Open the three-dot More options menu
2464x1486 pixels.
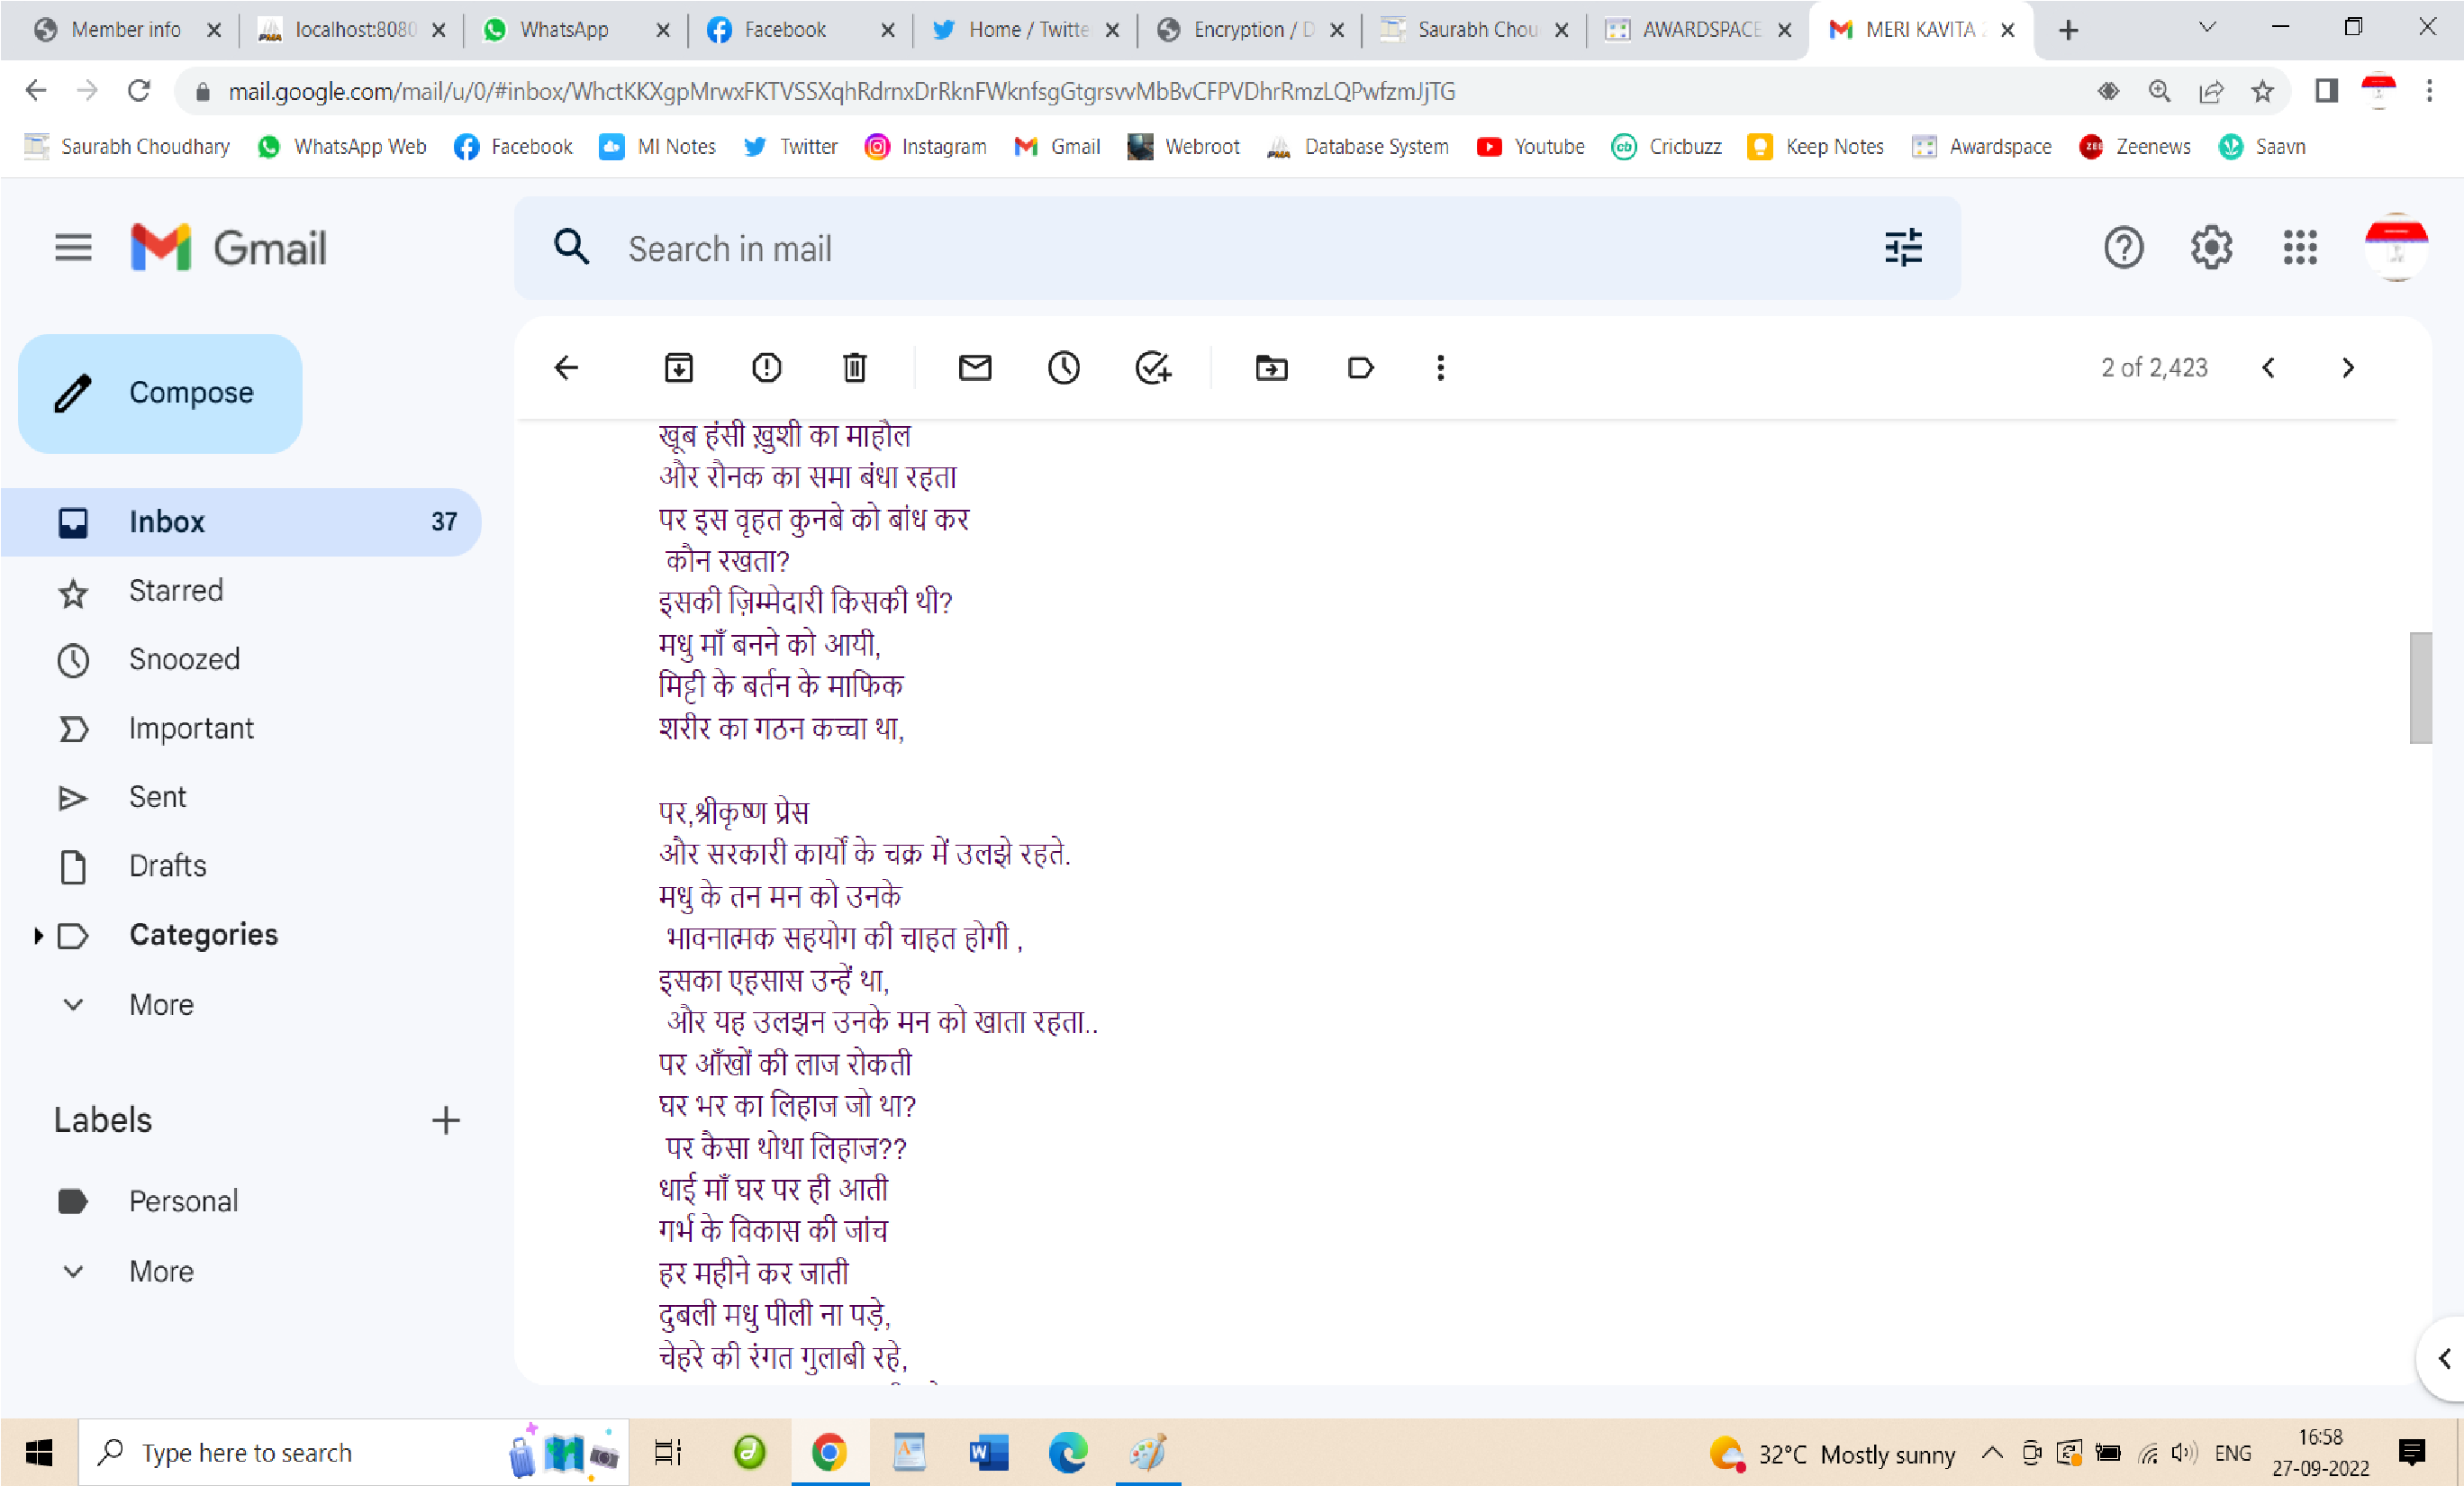(1440, 368)
